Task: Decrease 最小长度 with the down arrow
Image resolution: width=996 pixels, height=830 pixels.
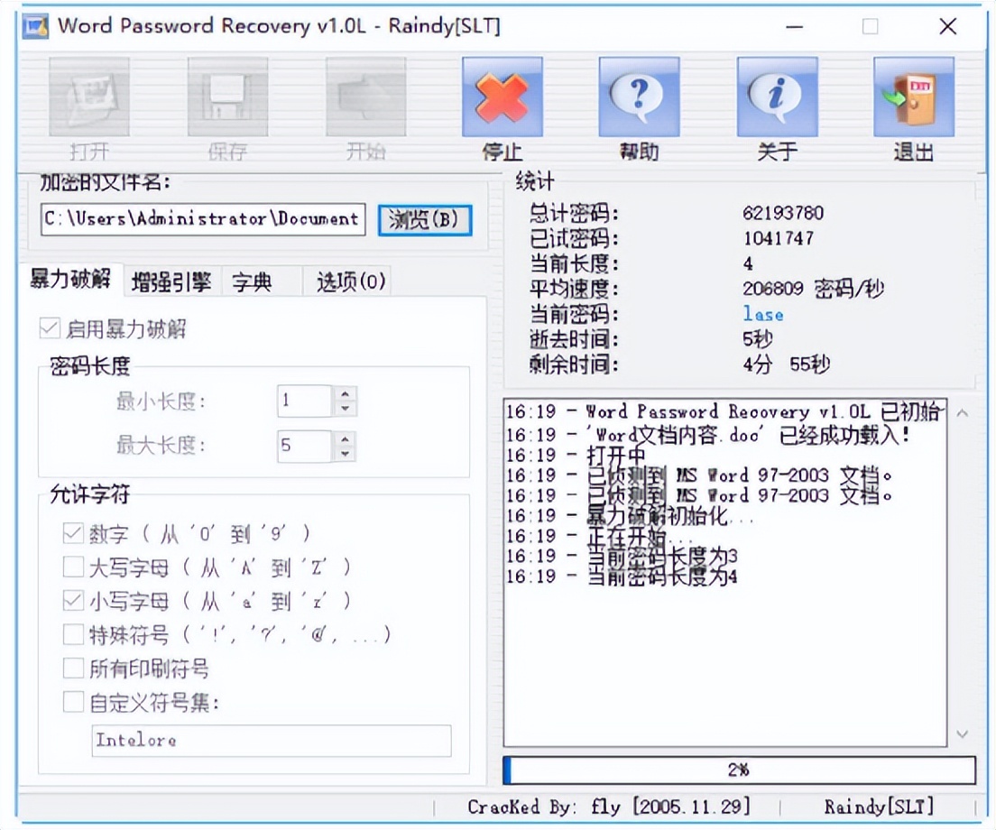Action: [345, 409]
